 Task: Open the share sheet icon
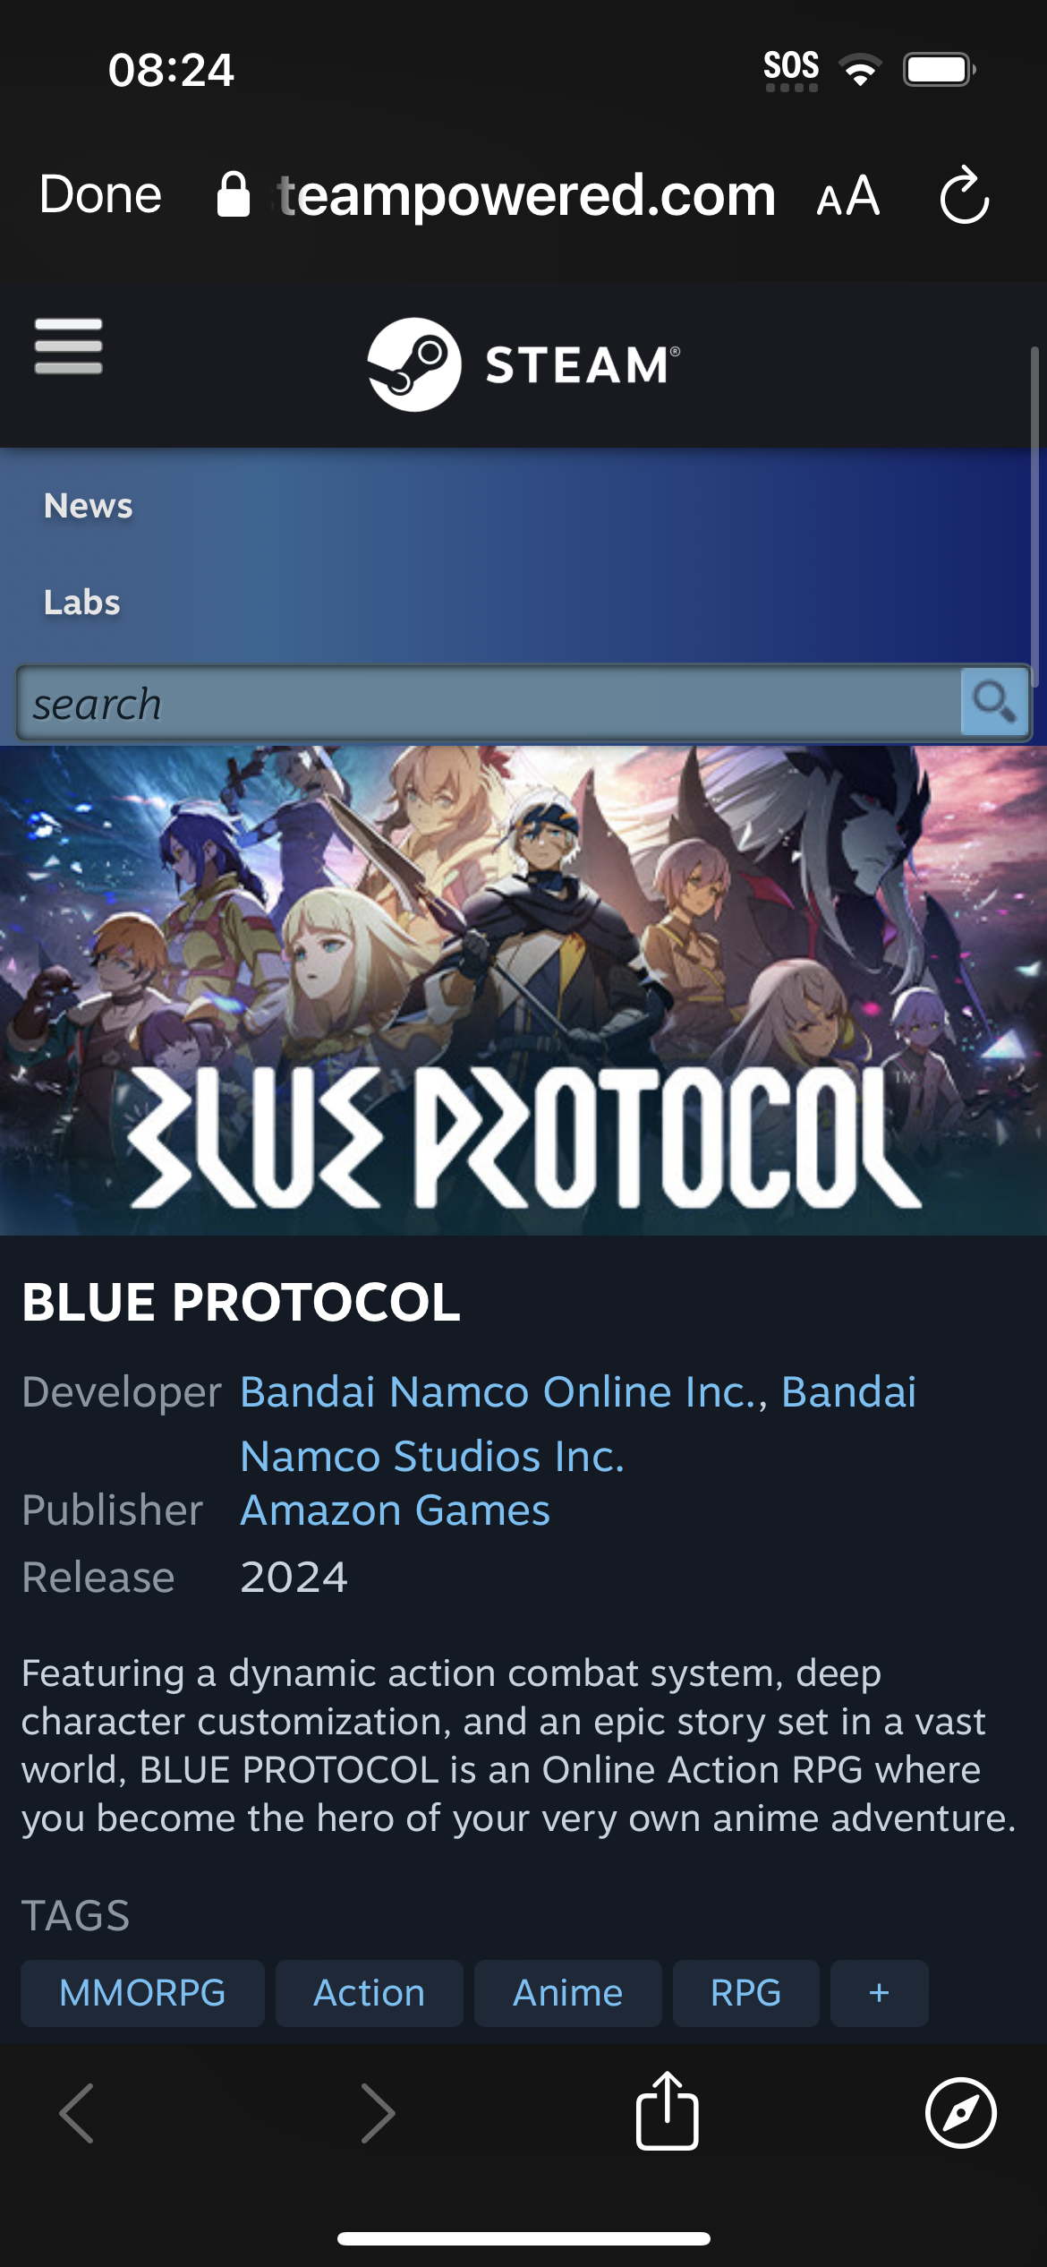click(667, 2110)
